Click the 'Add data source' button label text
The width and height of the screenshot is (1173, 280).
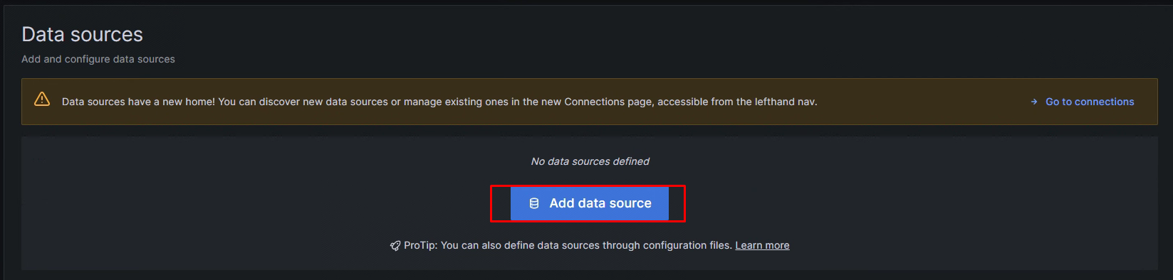click(x=600, y=203)
